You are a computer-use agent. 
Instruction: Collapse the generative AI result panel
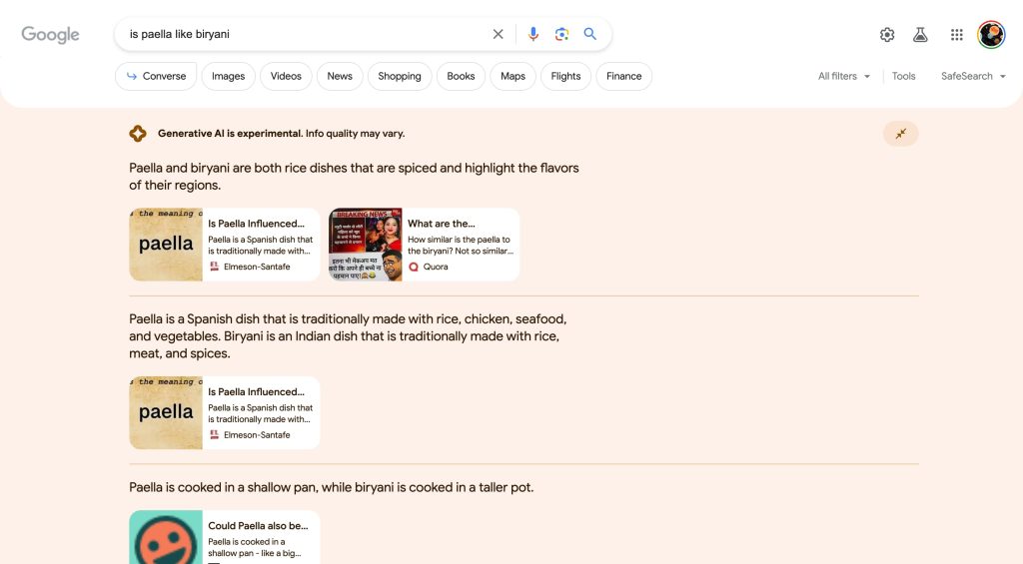[900, 134]
